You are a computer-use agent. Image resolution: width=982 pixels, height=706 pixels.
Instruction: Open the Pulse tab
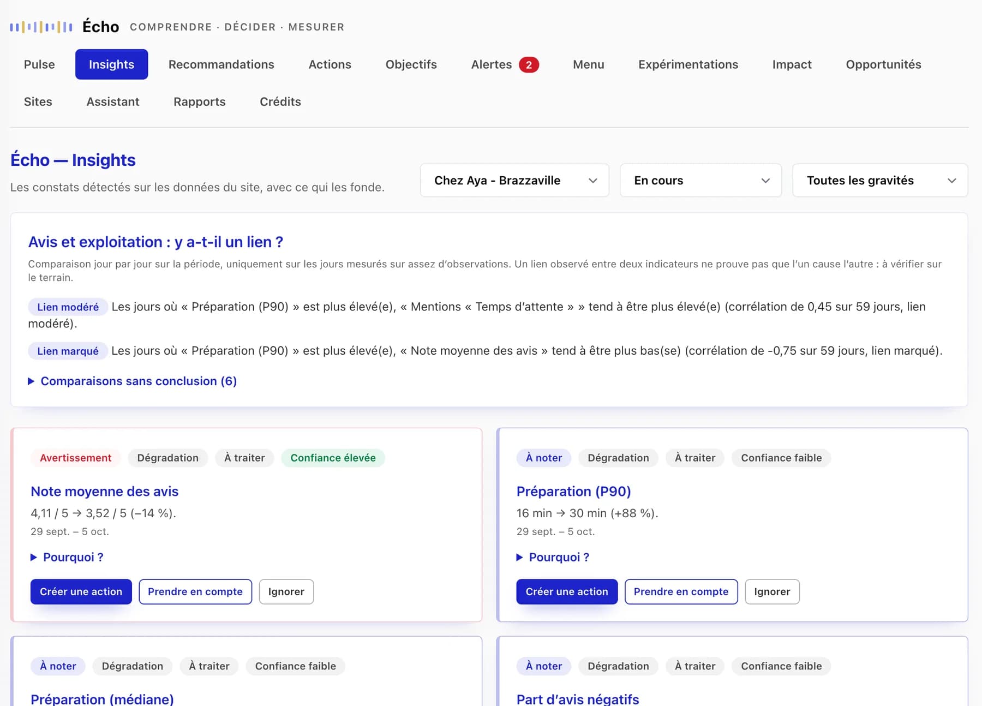[x=39, y=64]
